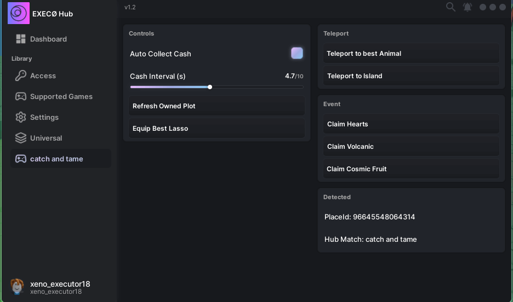Click the first gray window control dot
Image resolution: width=513 pixels, height=302 pixels.
click(482, 7)
